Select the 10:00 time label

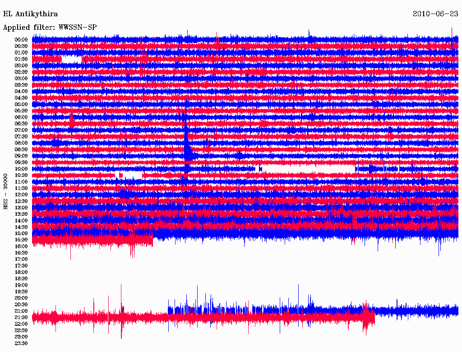(x=21, y=169)
